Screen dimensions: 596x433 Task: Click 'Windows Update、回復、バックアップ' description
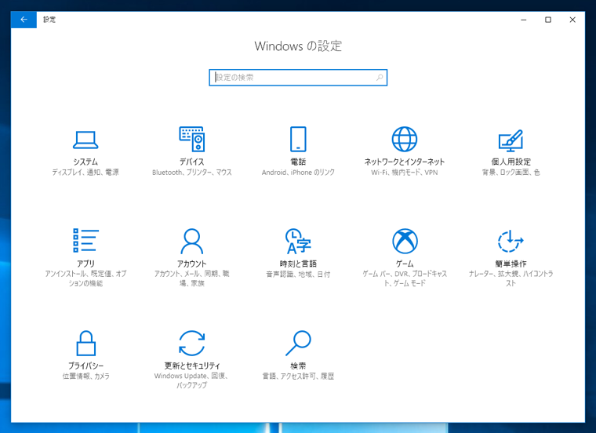[x=192, y=380]
